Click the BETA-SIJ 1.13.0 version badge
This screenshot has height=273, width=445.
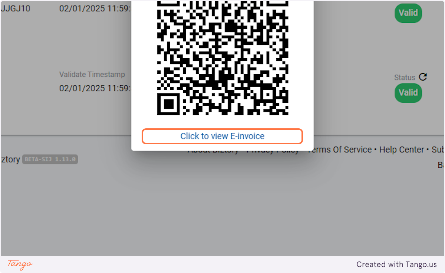coord(50,159)
